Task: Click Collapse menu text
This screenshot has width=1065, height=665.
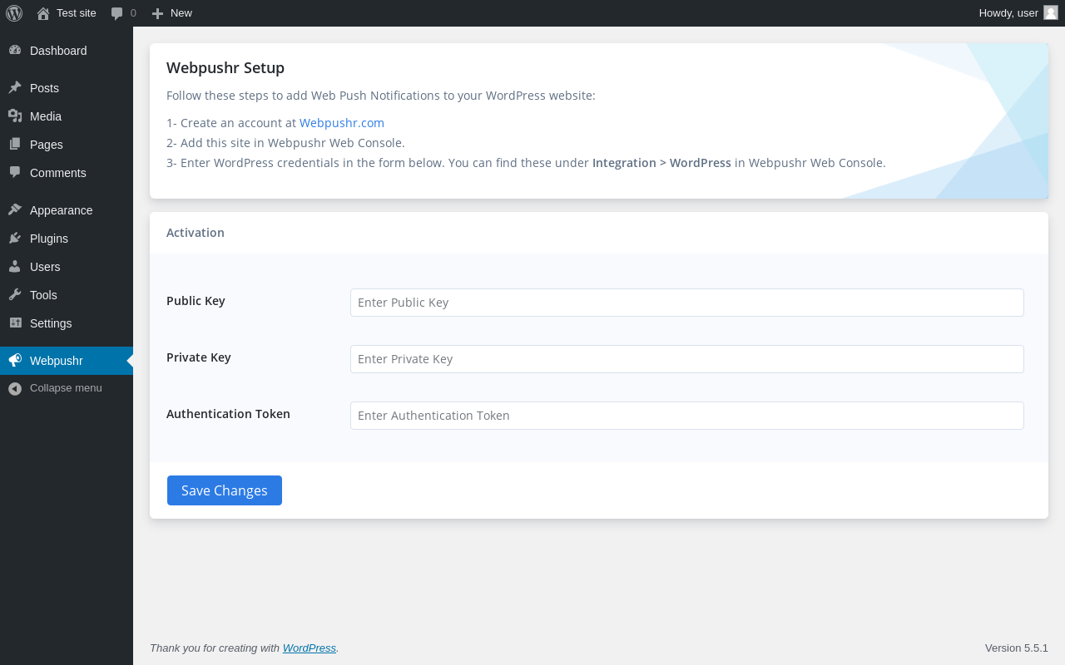Action: pyautogui.click(x=66, y=387)
